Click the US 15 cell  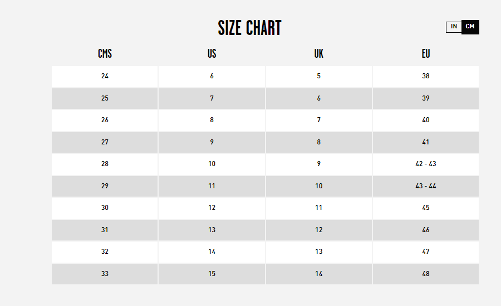pyautogui.click(x=212, y=274)
